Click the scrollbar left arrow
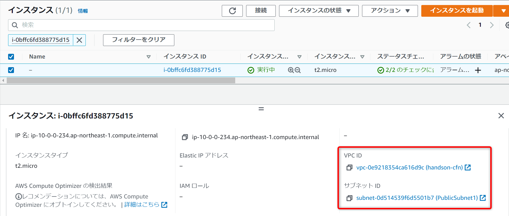The image size is (509, 216). pyautogui.click(x=3, y=81)
